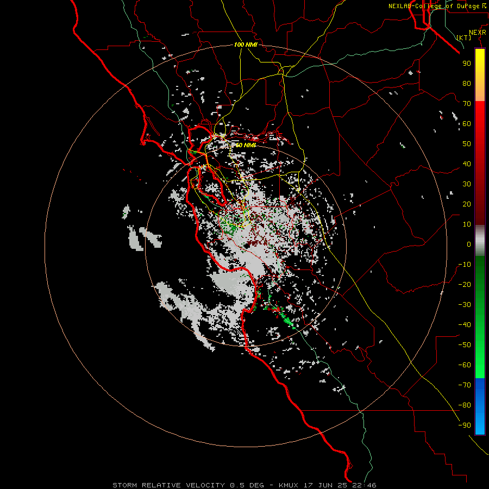Click the -10 value on the velocity scale
The height and width of the screenshot is (489, 489).
[x=465, y=265]
